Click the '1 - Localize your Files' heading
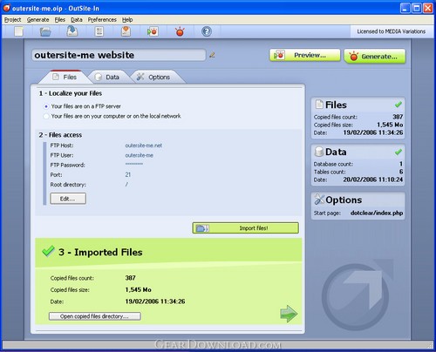Screen dimensions: 436x352 point(71,93)
